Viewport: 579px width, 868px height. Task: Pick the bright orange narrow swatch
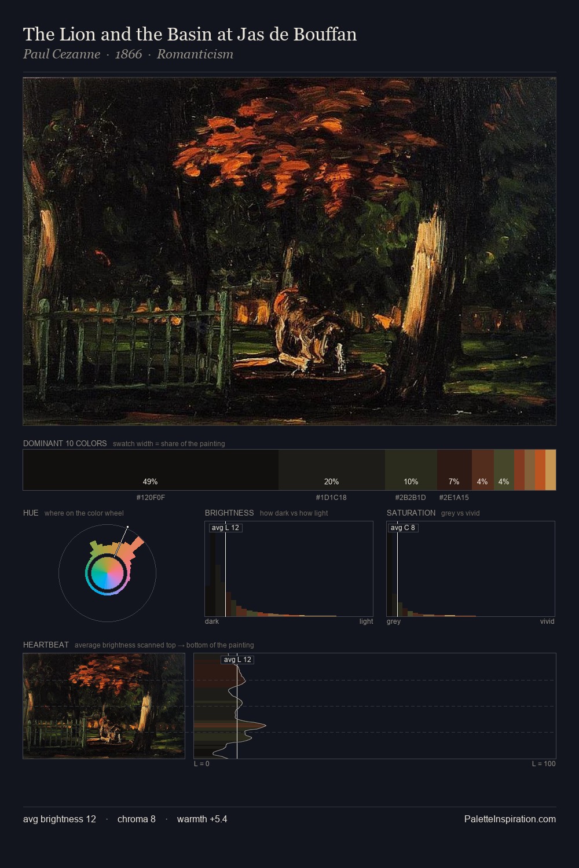(x=540, y=470)
